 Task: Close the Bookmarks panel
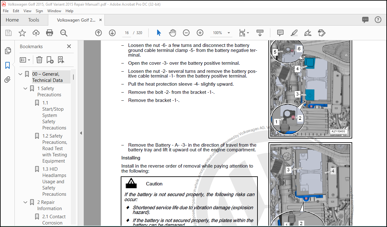tap(69, 46)
